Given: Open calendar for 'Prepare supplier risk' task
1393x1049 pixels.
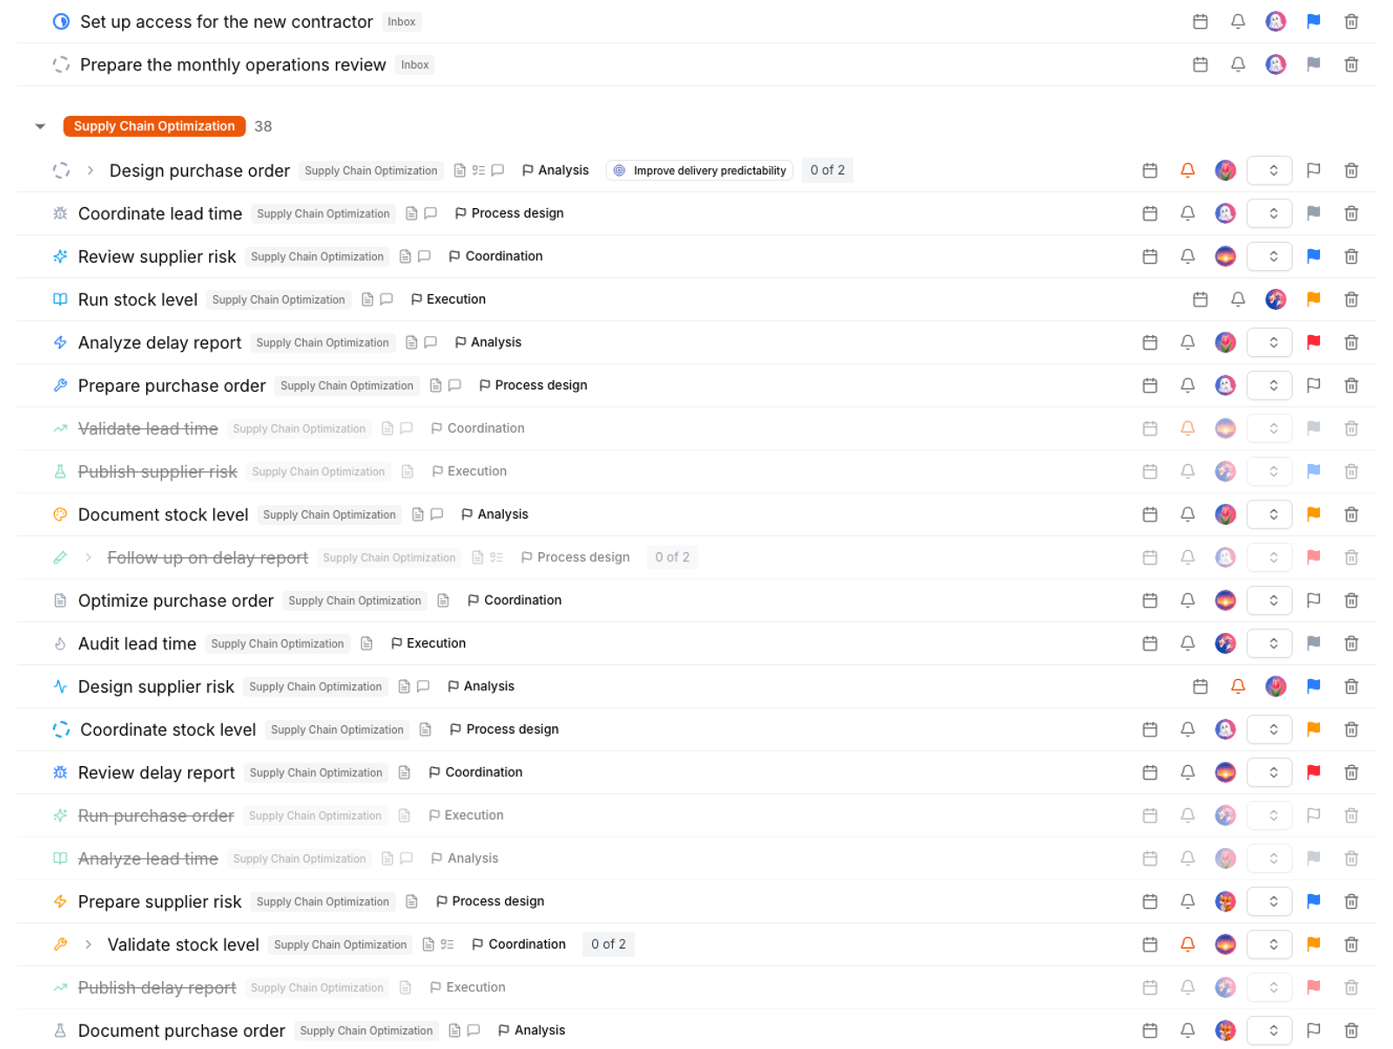Looking at the screenshot, I should click(x=1150, y=902).
